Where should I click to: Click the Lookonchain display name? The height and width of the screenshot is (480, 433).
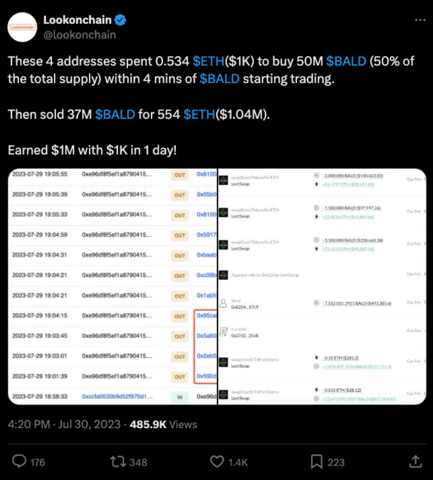pos(77,20)
